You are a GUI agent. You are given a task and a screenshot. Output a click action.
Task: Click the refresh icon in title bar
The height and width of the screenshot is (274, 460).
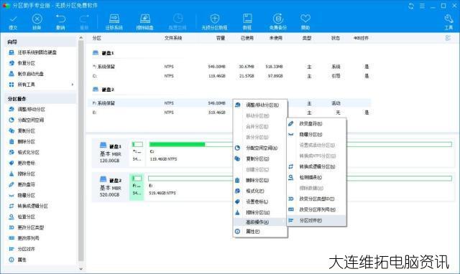point(410,6)
